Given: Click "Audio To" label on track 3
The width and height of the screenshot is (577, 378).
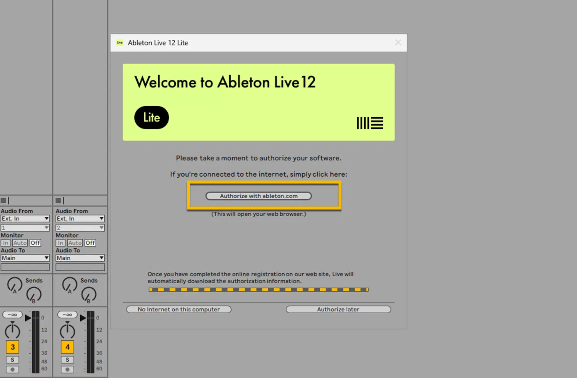Looking at the screenshot, I should click(13, 250).
